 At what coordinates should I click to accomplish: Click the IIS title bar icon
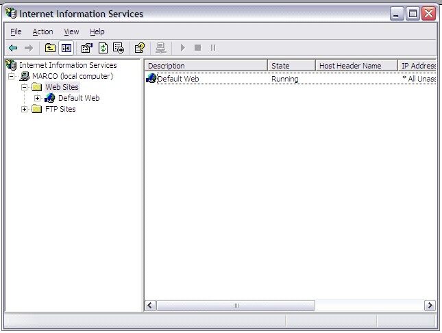11,13
